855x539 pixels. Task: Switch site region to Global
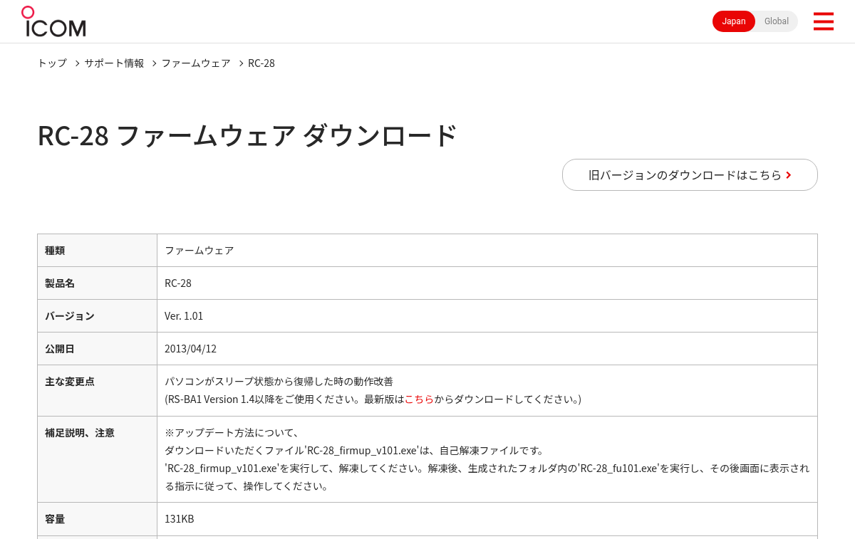coord(777,21)
